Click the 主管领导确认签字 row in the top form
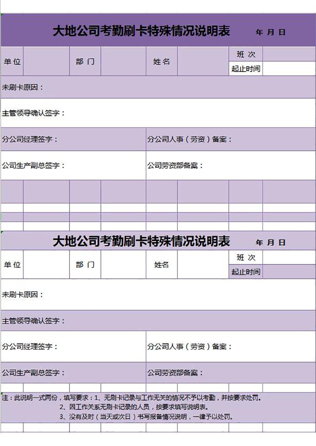The height and width of the screenshot is (446, 316). [x=158, y=113]
